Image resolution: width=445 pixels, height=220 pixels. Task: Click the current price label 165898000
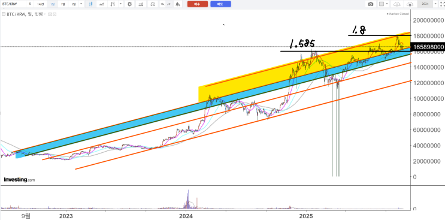(x=428, y=47)
